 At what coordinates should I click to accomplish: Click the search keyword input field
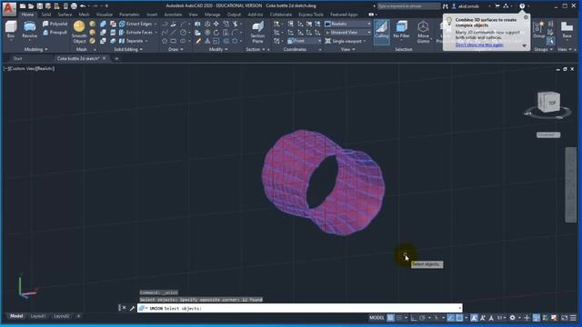tap(408, 6)
